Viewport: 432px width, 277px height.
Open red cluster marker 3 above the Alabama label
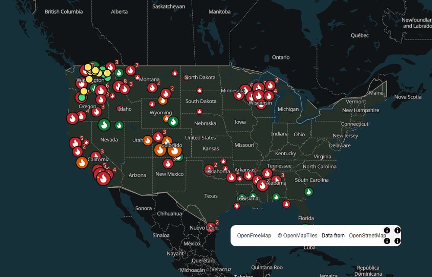276,180
